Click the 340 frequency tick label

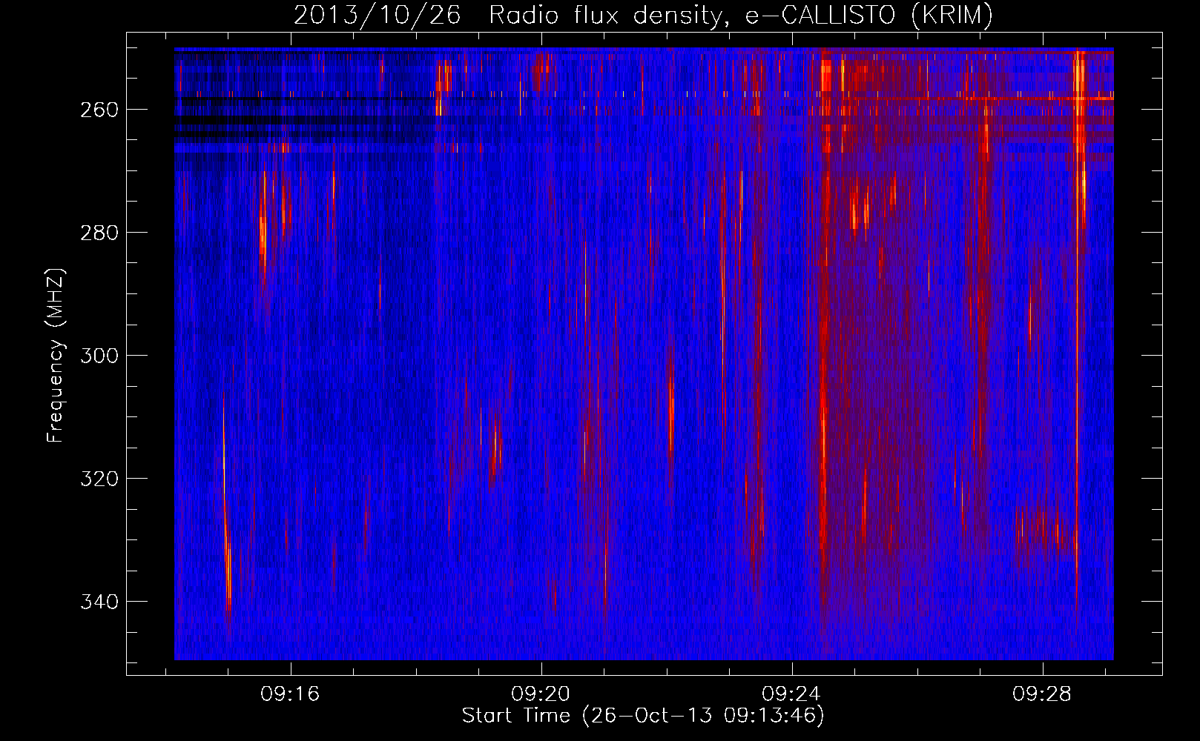point(99,602)
